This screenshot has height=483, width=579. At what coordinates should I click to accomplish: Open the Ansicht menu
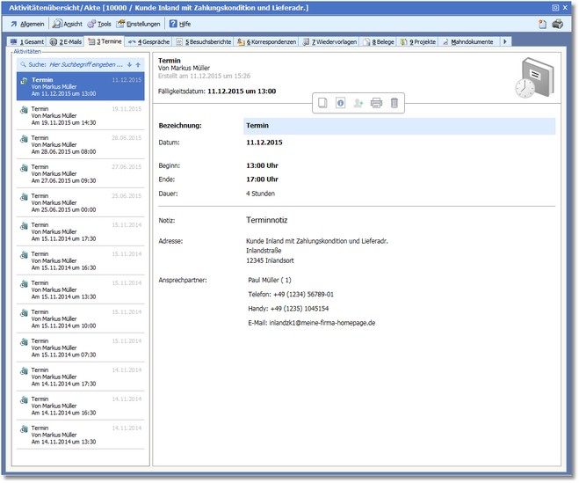coord(67,24)
